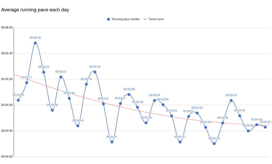Click the chart title Average running pace each day
The image size is (272, 164).
(x=35, y=10)
